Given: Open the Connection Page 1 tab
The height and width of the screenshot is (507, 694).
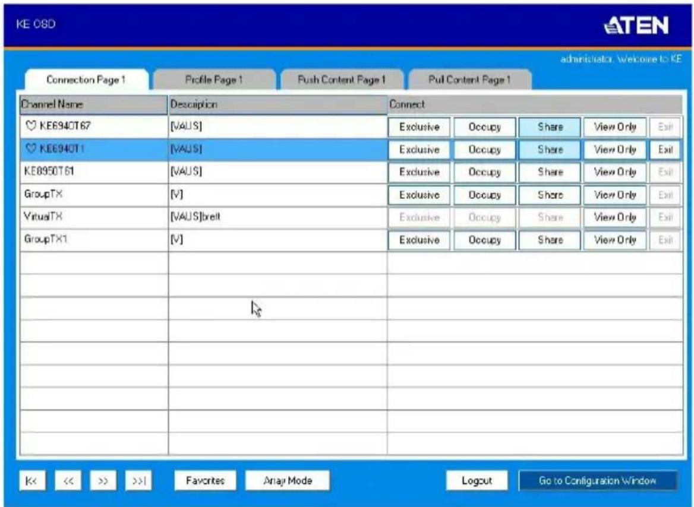Looking at the screenshot, I should (x=86, y=80).
